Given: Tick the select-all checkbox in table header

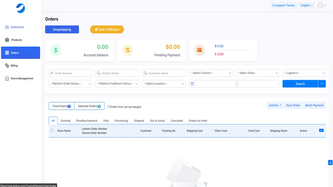Looking at the screenshot, I should coord(52,130).
